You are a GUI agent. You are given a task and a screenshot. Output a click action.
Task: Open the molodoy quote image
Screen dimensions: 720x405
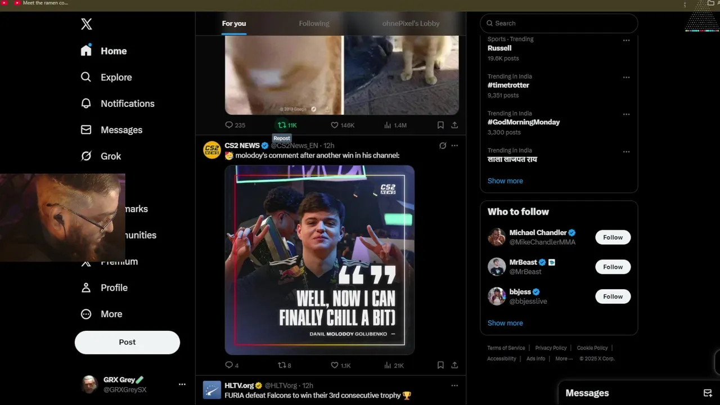coord(319,260)
